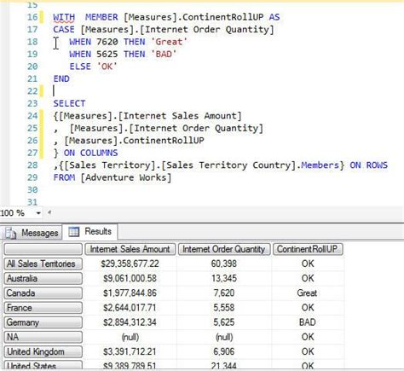The height and width of the screenshot is (371, 404).
Task: Select the NA row header
Action: coord(43,337)
